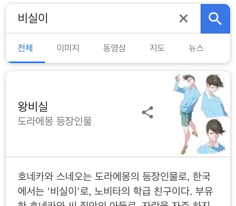Open the 동영상 results tab
236x206 pixels.
[114, 48]
